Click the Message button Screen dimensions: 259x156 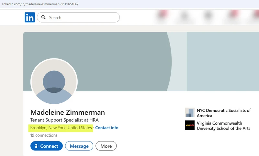pyautogui.click(x=79, y=146)
